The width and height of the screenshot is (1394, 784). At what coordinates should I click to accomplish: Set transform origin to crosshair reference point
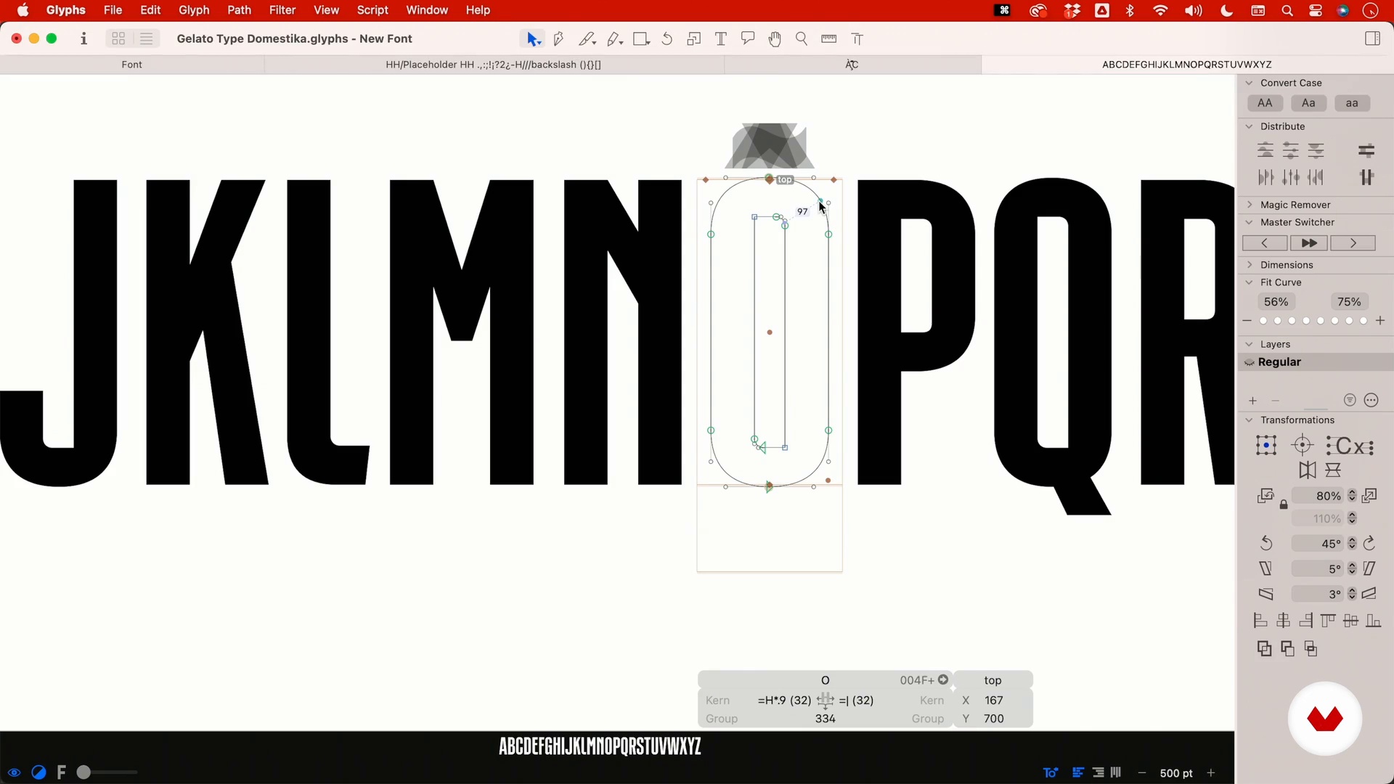(x=1303, y=446)
